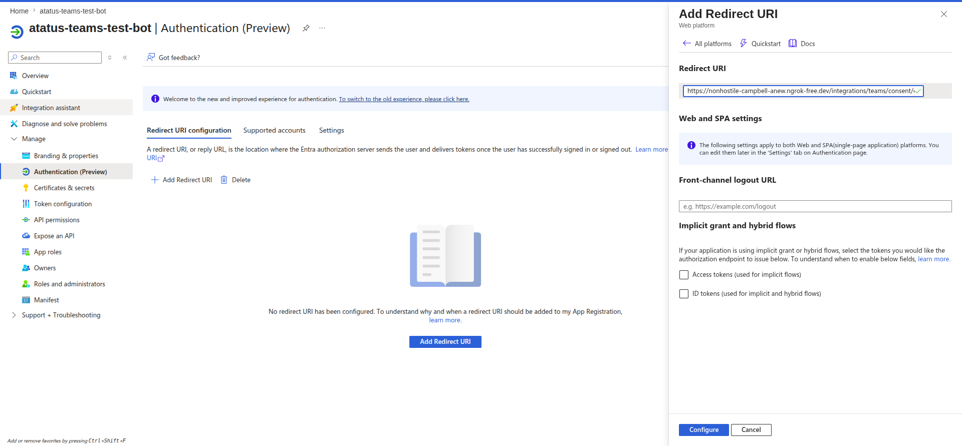
Task: Toggle expand/collapse all menu arrows
Action: [x=110, y=58]
